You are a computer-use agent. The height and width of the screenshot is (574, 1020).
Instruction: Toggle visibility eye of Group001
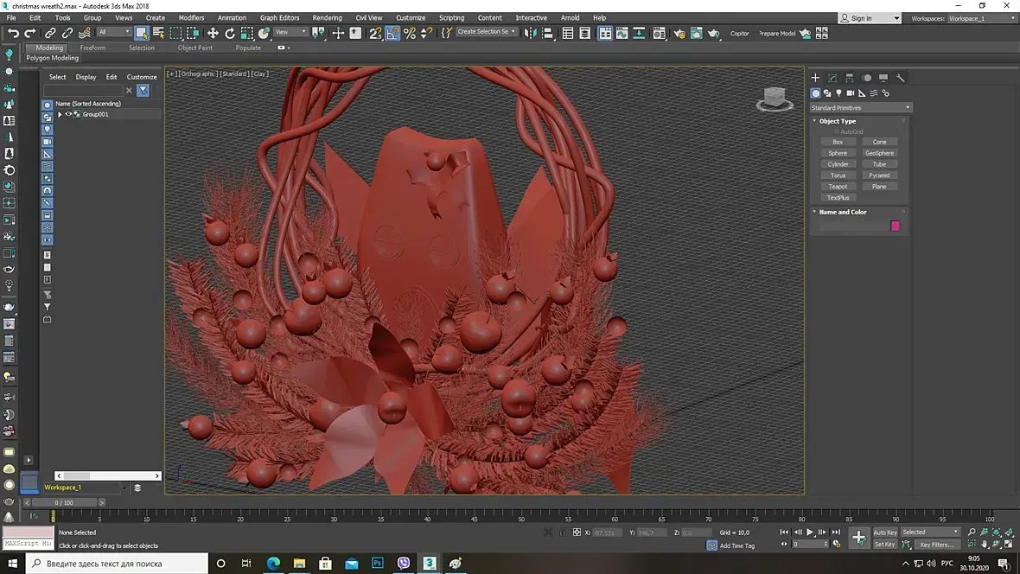coord(68,114)
